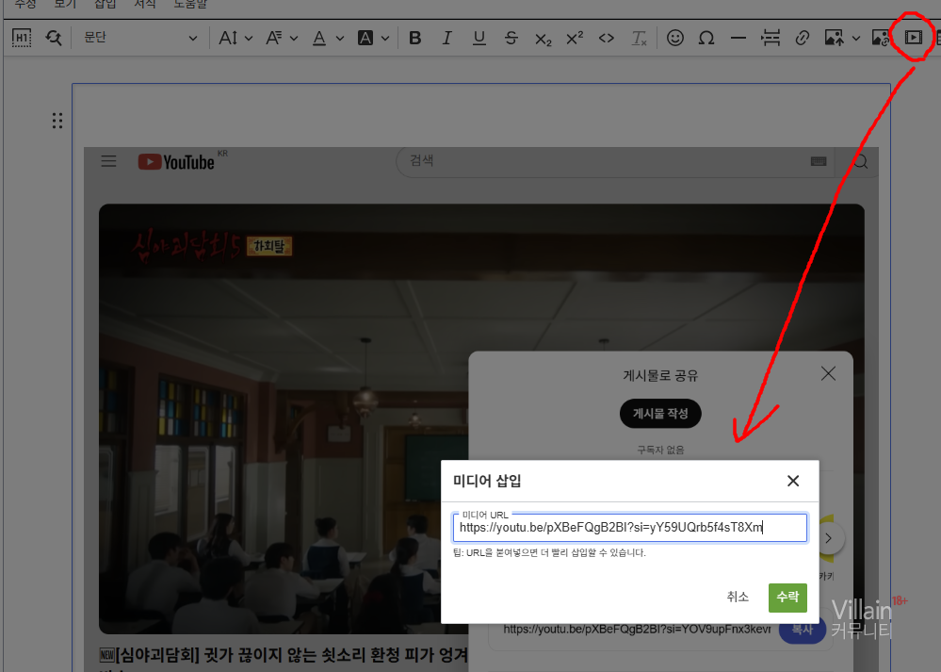Toggle strikethrough formatting
The image size is (941, 672).
tap(511, 38)
